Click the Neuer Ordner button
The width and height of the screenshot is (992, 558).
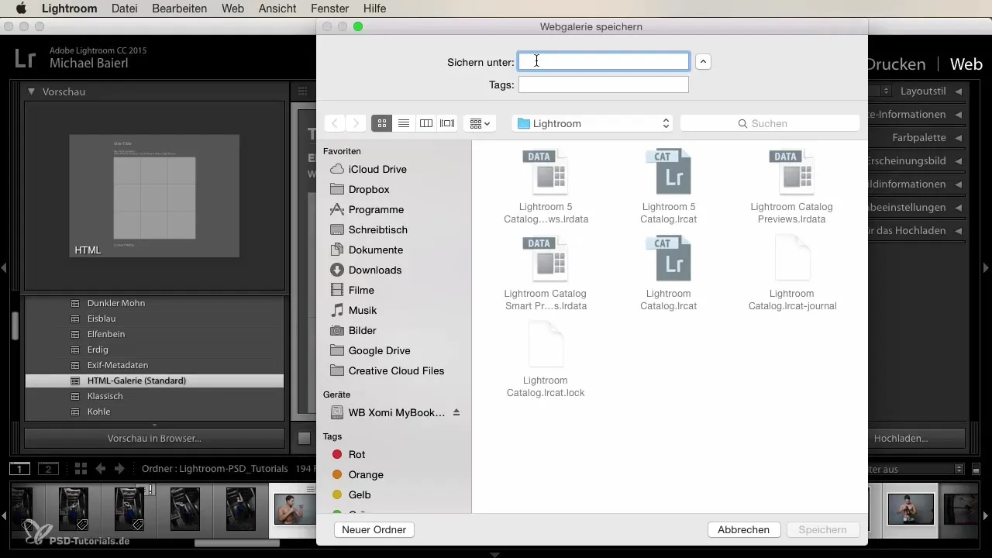tap(374, 530)
